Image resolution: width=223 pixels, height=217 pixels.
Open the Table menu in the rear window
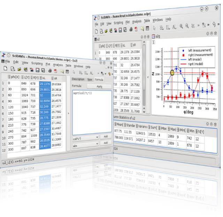(x=147, y=21)
